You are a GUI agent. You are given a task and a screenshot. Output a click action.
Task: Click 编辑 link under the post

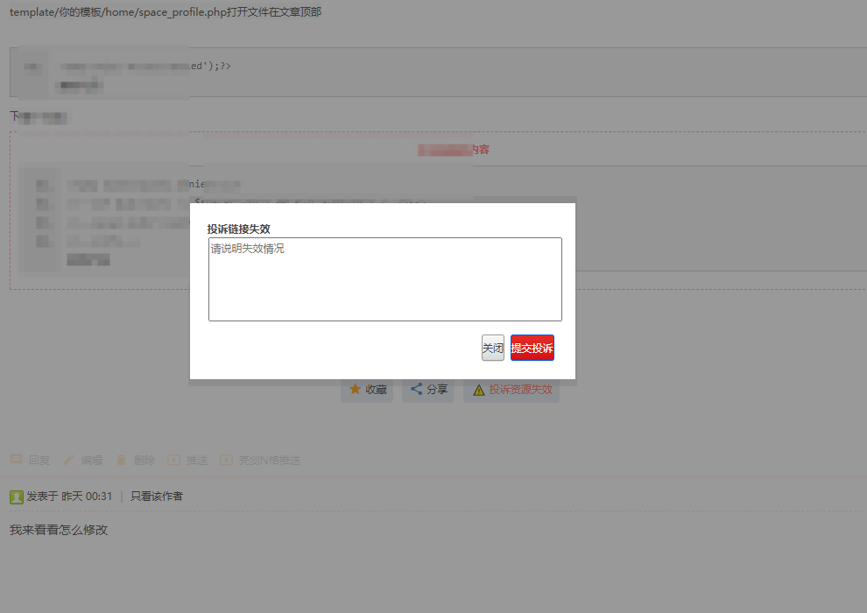pos(92,460)
